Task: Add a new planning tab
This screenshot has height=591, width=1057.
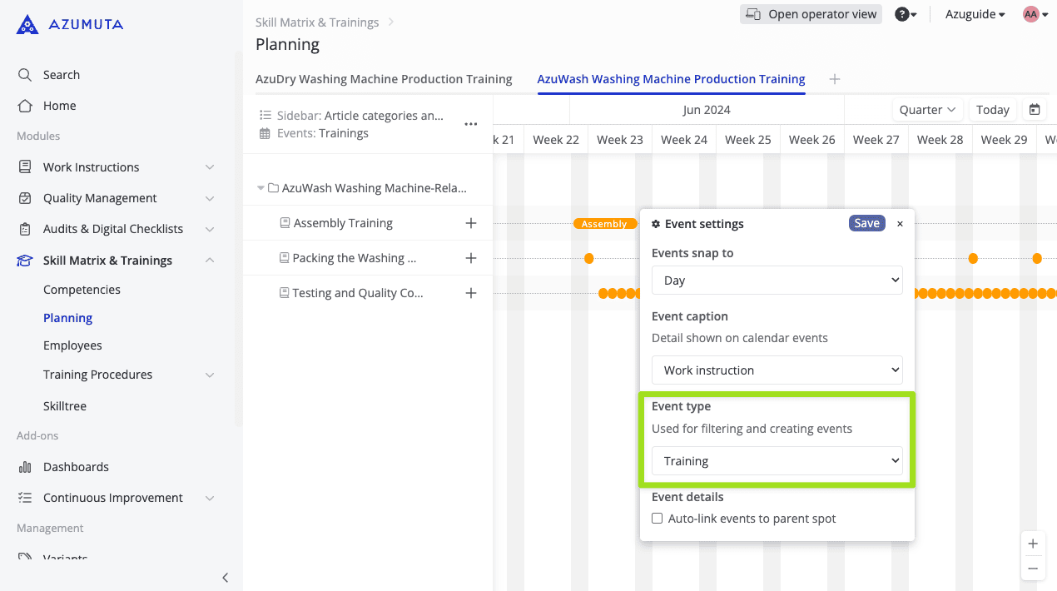Action: (x=835, y=79)
